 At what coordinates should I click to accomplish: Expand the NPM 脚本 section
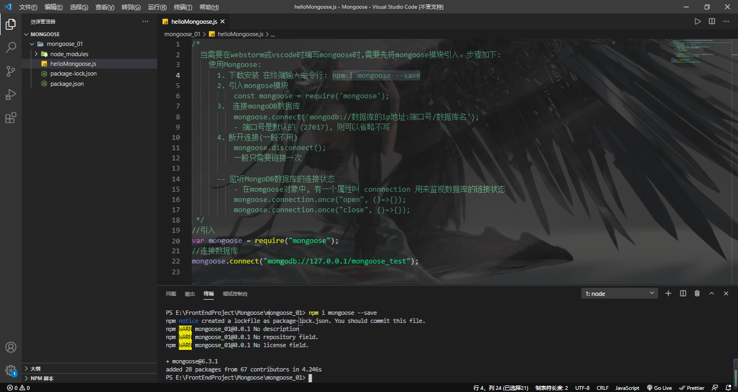pos(89,379)
